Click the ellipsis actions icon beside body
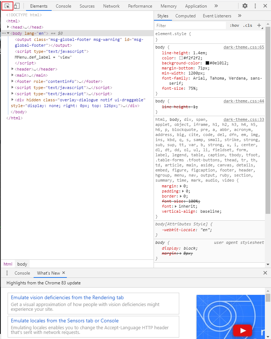 click(x=4, y=33)
